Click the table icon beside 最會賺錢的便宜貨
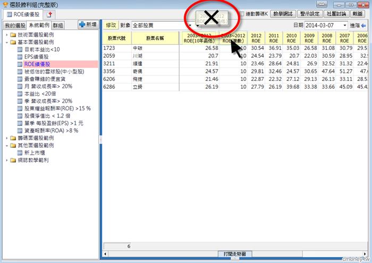This screenshot has width=372, height=263. (x=20, y=79)
